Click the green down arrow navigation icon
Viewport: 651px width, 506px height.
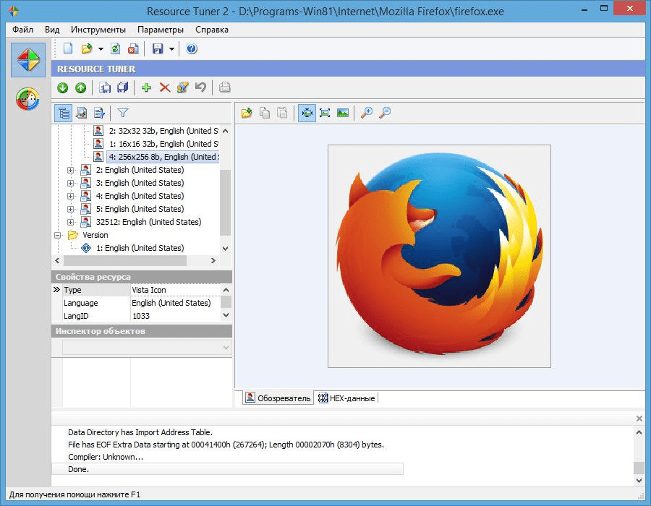pos(62,87)
